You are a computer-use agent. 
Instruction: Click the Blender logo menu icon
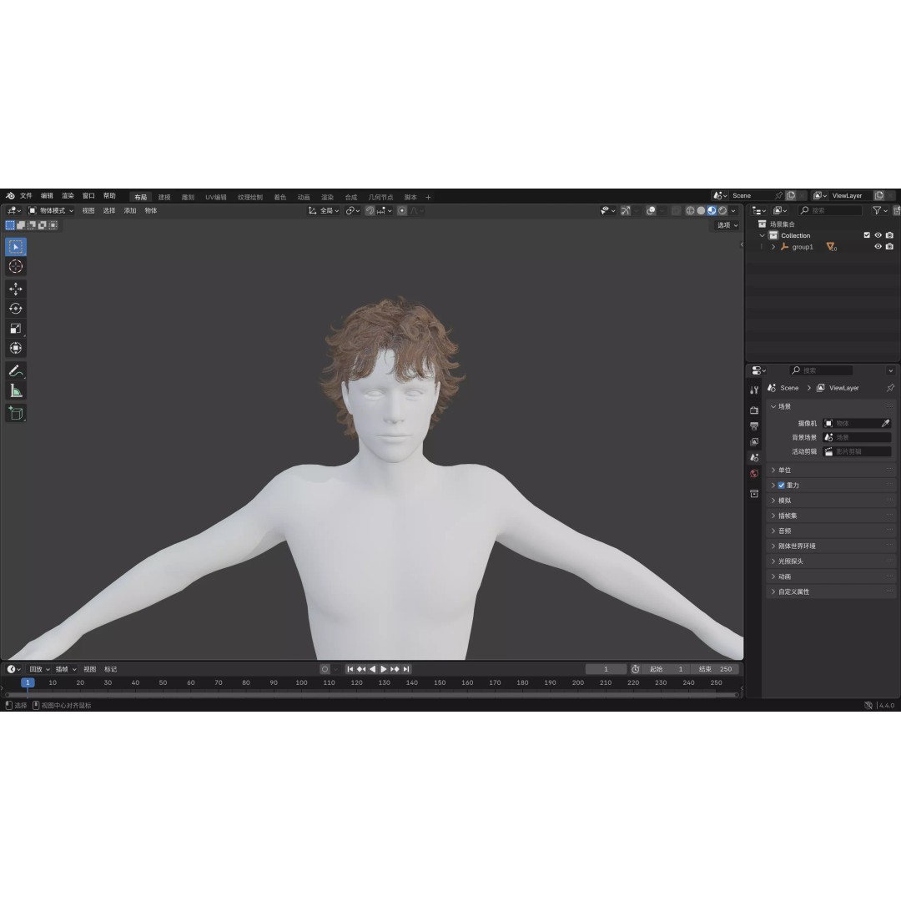(x=10, y=196)
